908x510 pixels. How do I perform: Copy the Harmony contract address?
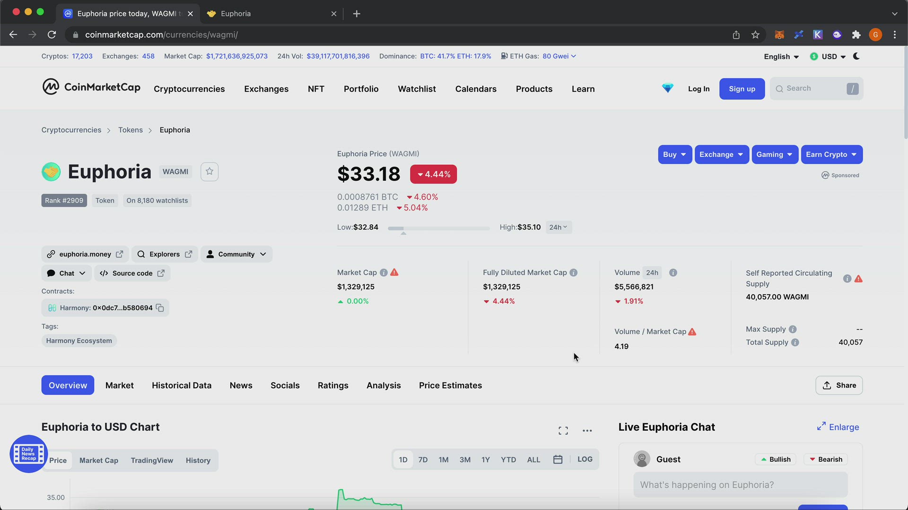click(x=160, y=308)
